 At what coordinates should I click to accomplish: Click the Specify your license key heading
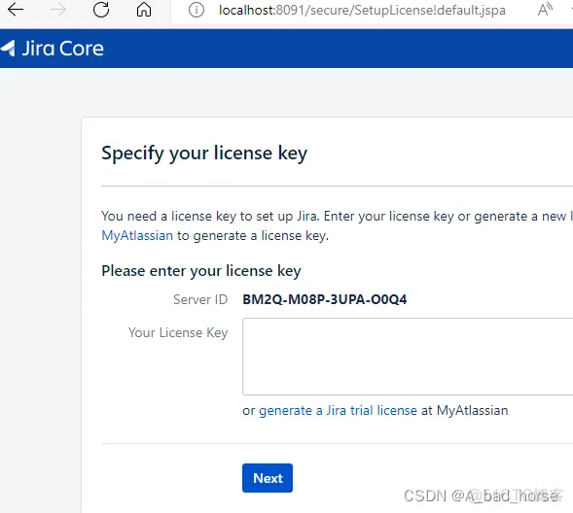click(x=204, y=153)
